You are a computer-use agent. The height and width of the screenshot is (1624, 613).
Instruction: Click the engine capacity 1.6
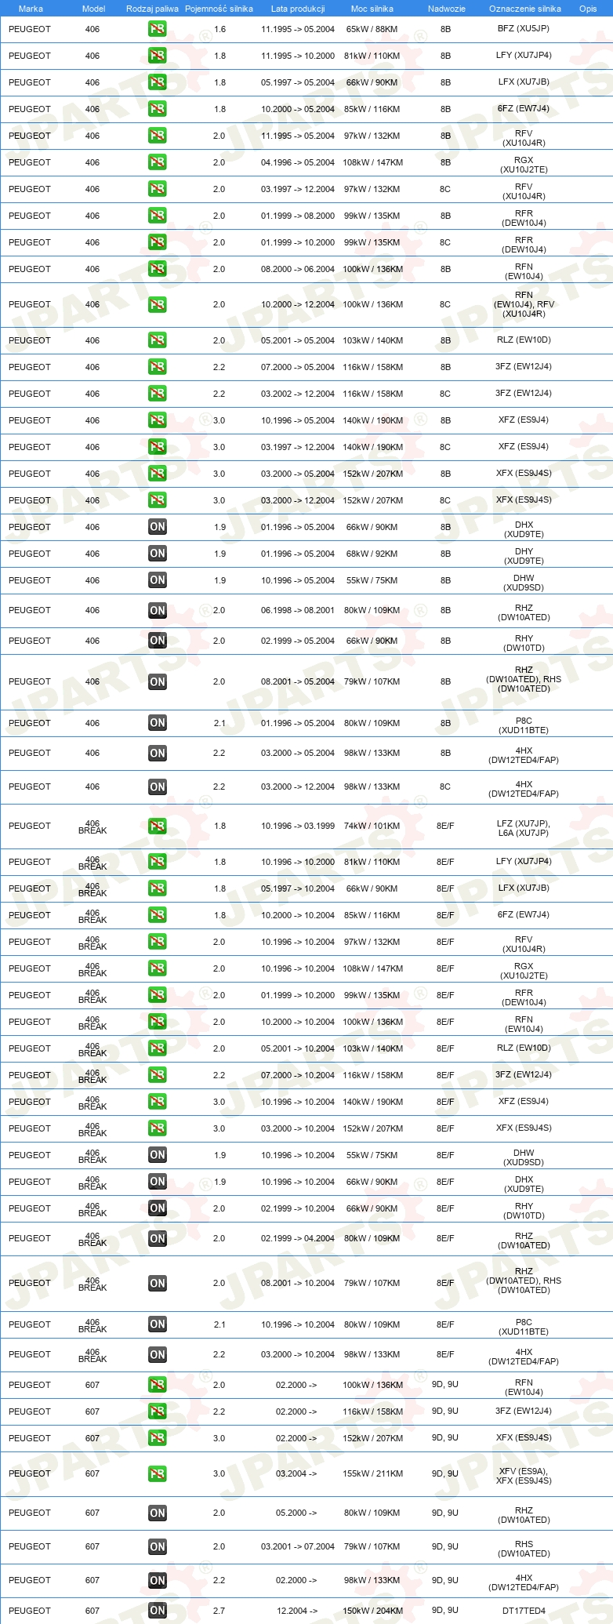(x=219, y=29)
